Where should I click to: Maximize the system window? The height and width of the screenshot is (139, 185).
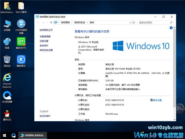(164, 17)
